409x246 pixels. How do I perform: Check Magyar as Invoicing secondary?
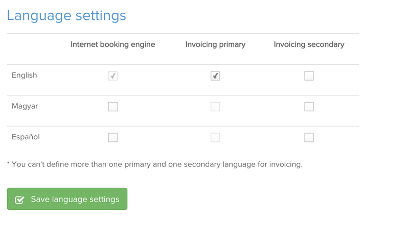[x=309, y=107]
